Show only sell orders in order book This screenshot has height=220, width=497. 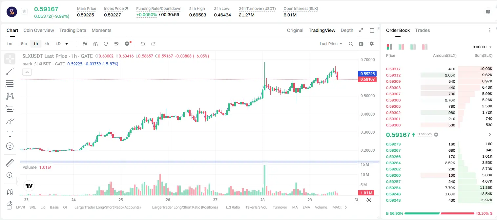coord(425,47)
